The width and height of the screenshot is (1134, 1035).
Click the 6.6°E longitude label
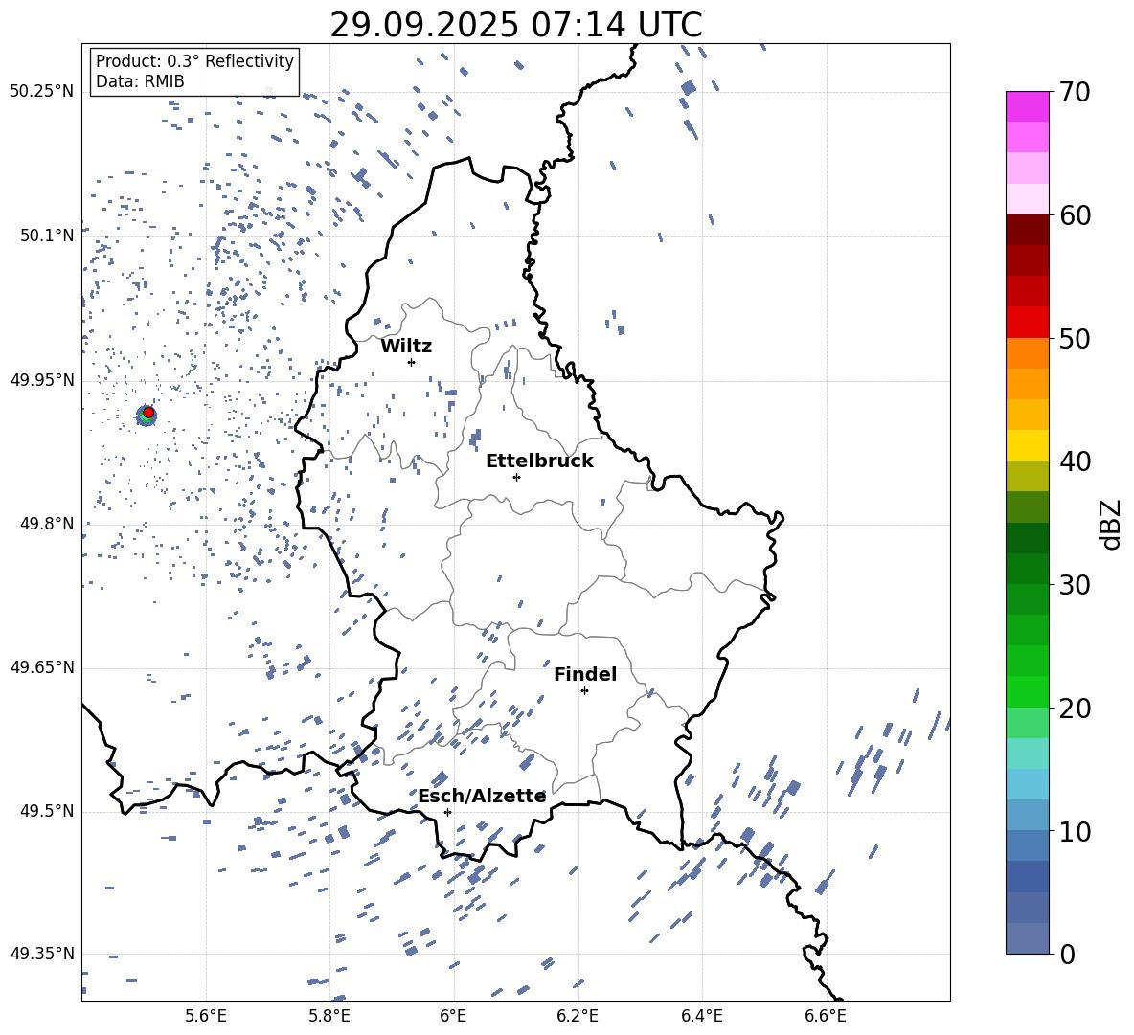tap(826, 1017)
